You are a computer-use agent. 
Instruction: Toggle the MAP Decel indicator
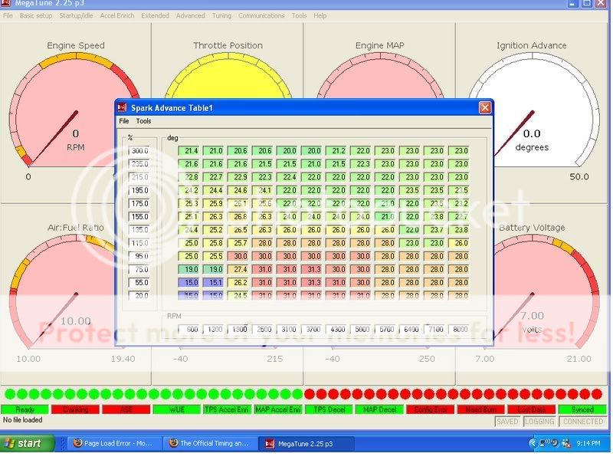click(379, 409)
